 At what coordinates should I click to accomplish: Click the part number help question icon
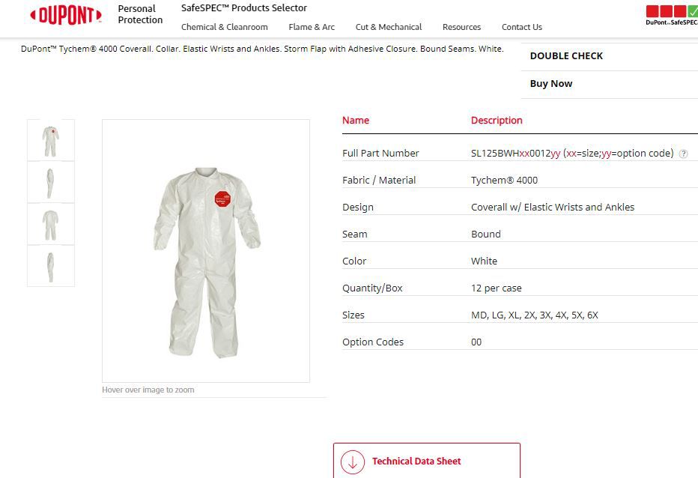click(683, 154)
